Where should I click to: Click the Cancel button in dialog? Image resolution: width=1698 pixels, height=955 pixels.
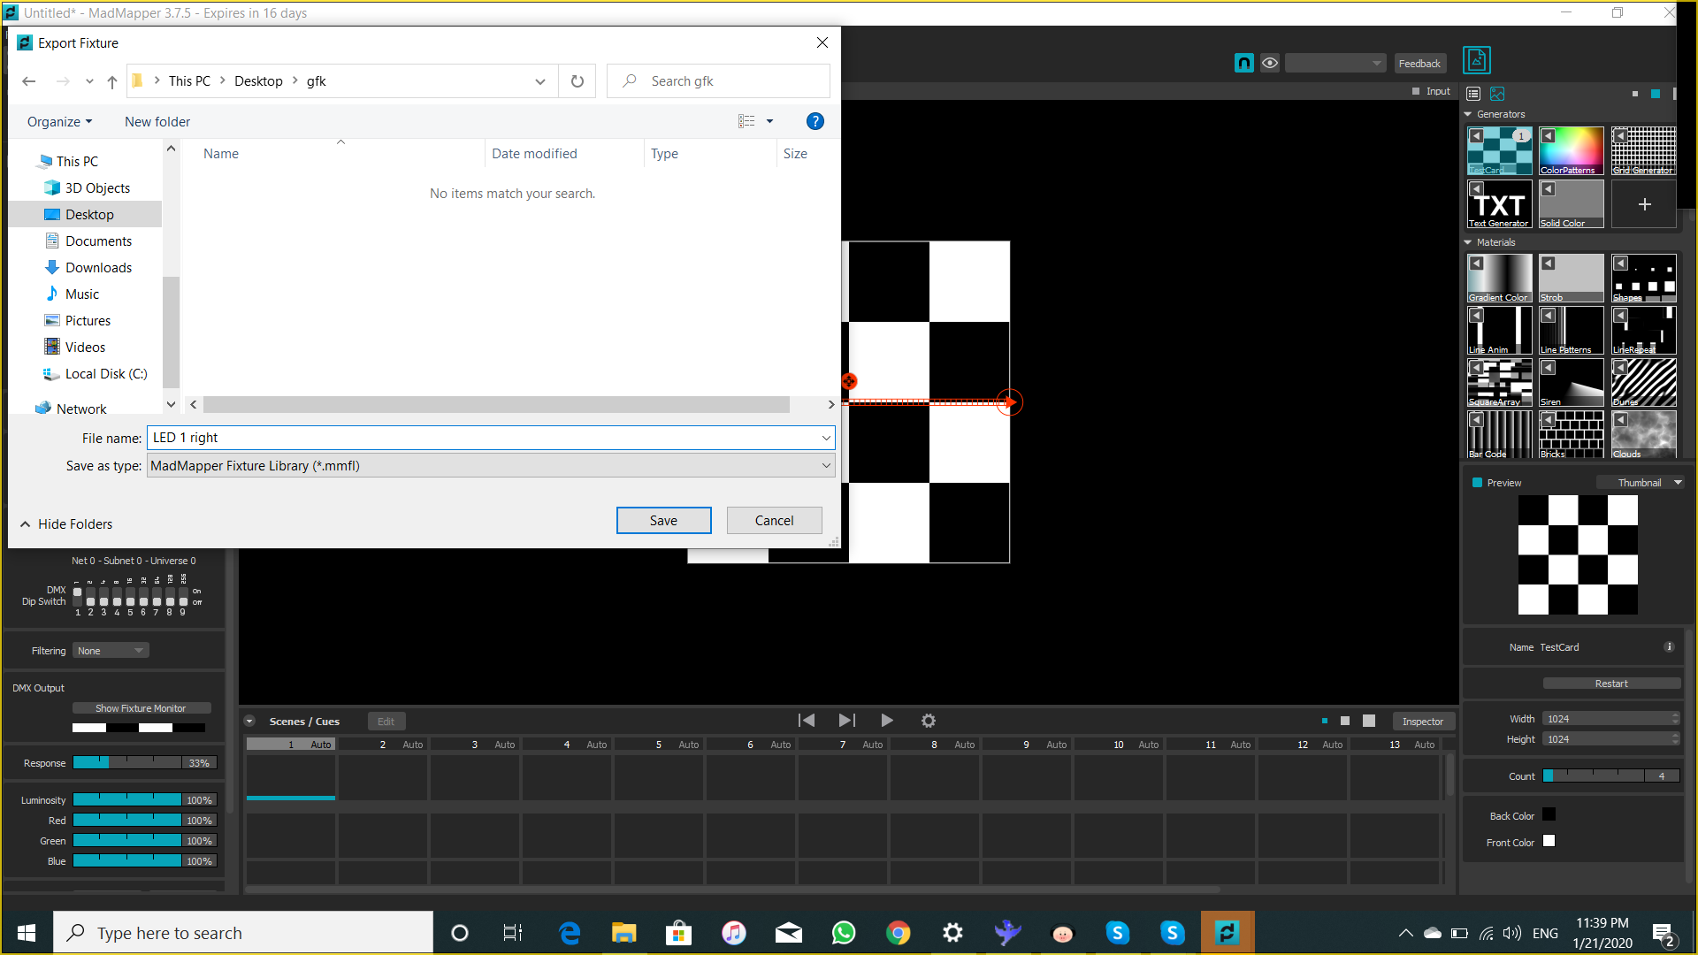773,520
